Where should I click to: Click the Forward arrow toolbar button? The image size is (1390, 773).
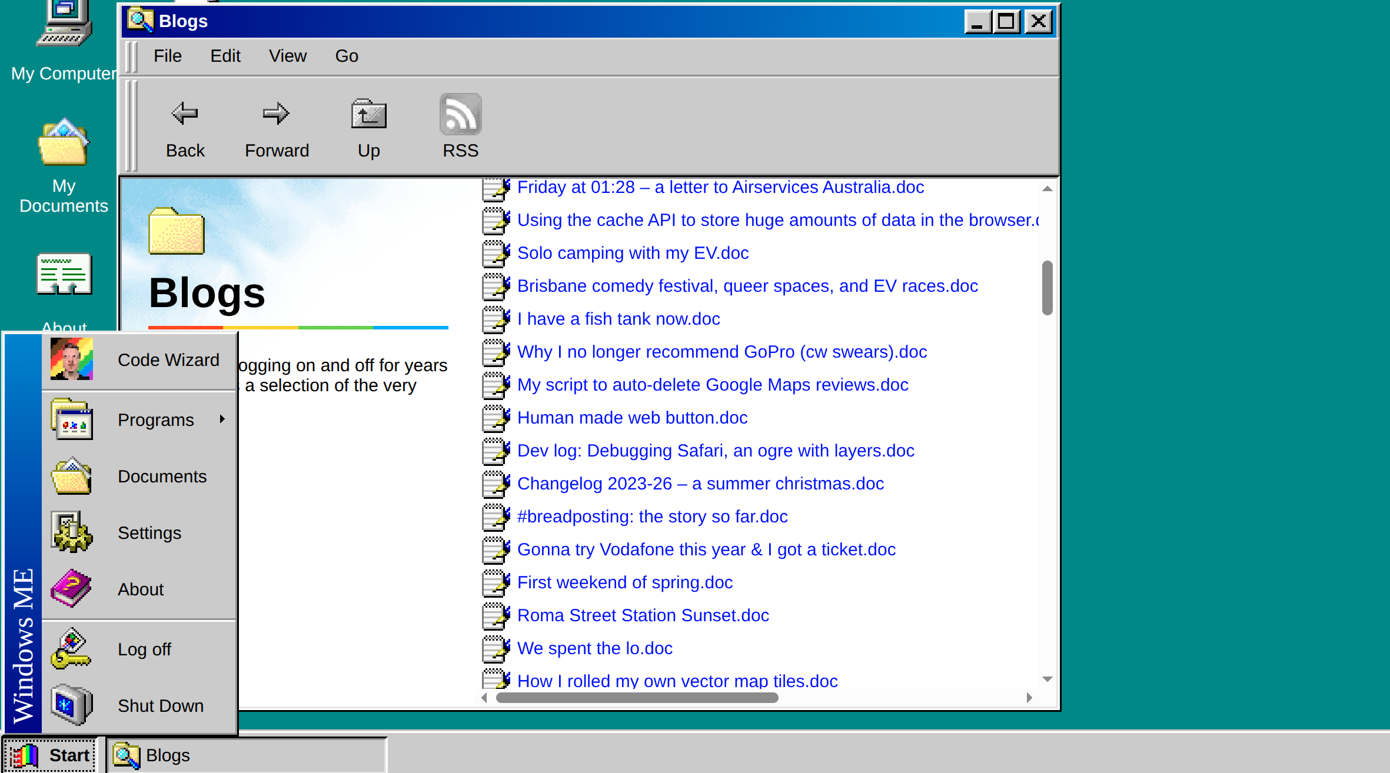pos(276,114)
